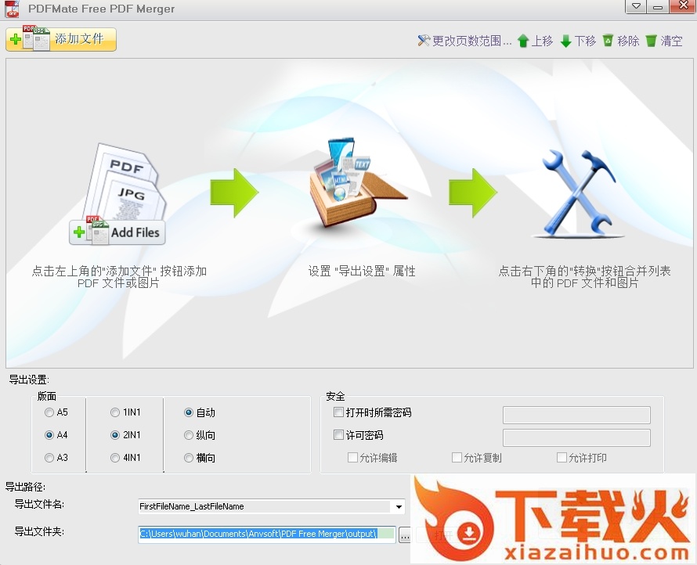Focus the open password input field

pyautogui.click(x=576, y=415)
